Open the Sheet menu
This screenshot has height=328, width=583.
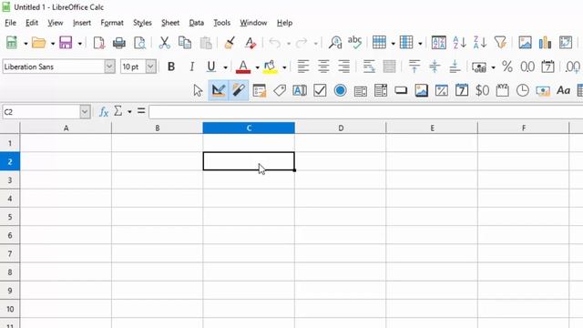pyautogui.click(x=170, y=23)
